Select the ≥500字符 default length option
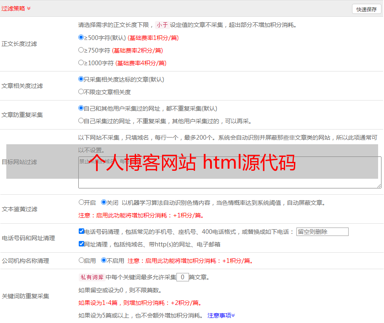Screen dimensions: 384x323 point(81,37)
